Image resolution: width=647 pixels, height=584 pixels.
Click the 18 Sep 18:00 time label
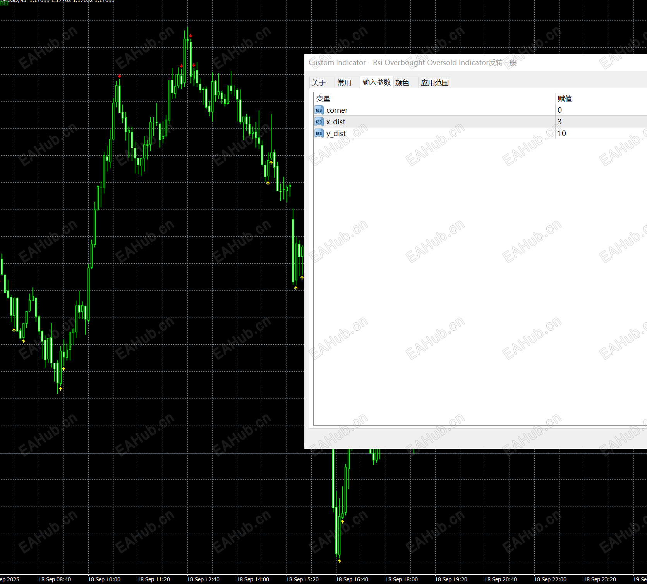click(x=402, y=579)
